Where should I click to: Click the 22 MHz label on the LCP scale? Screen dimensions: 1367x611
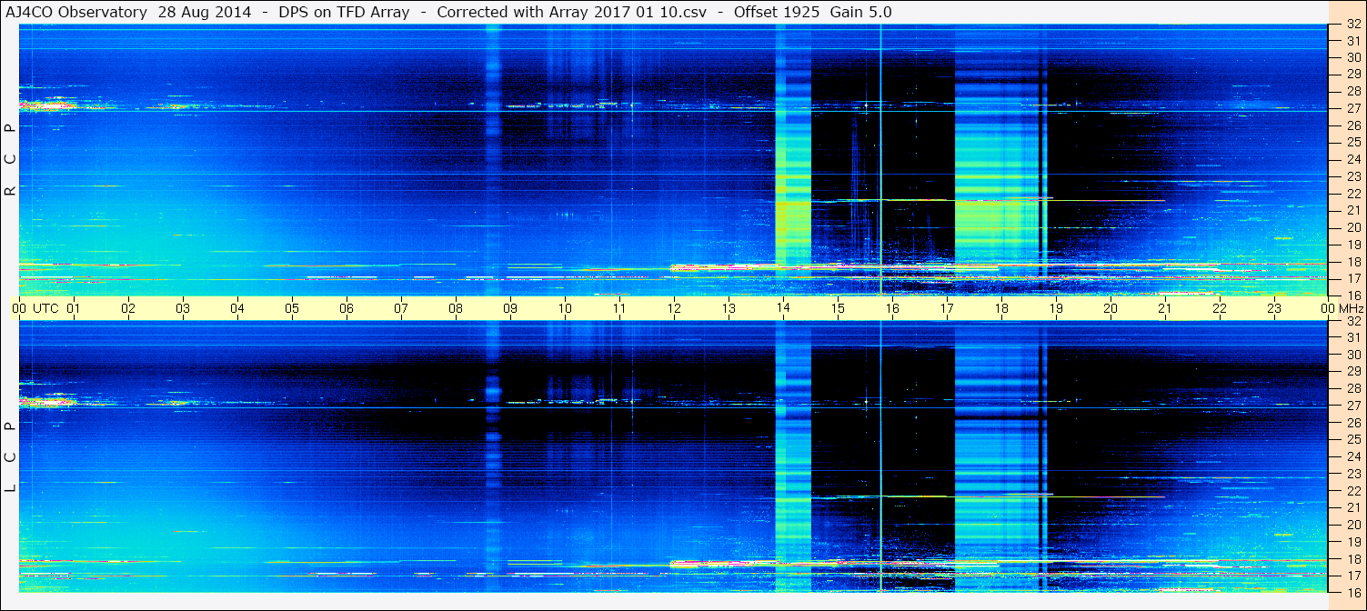click(1353, 491)
